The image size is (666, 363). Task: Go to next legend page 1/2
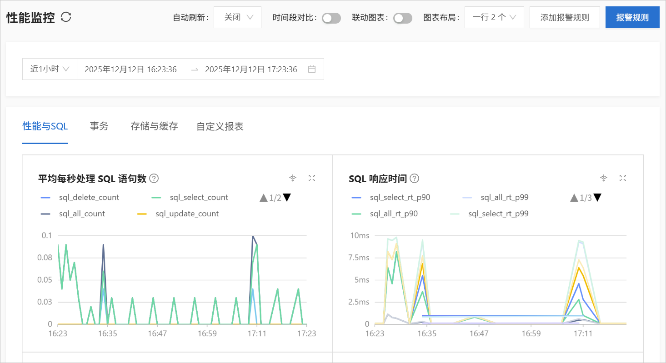(x=287, y=198)
